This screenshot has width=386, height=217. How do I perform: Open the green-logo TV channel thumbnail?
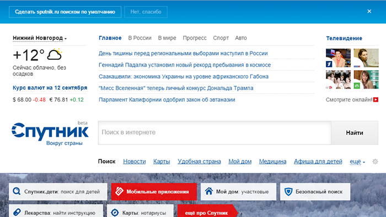pyautogui.click(x=366, y=80)
